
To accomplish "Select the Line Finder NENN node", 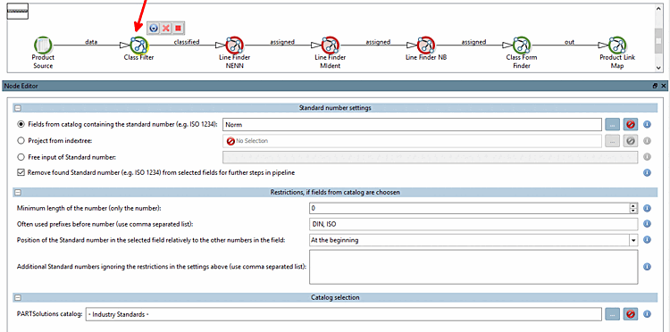I will [234, 45].
